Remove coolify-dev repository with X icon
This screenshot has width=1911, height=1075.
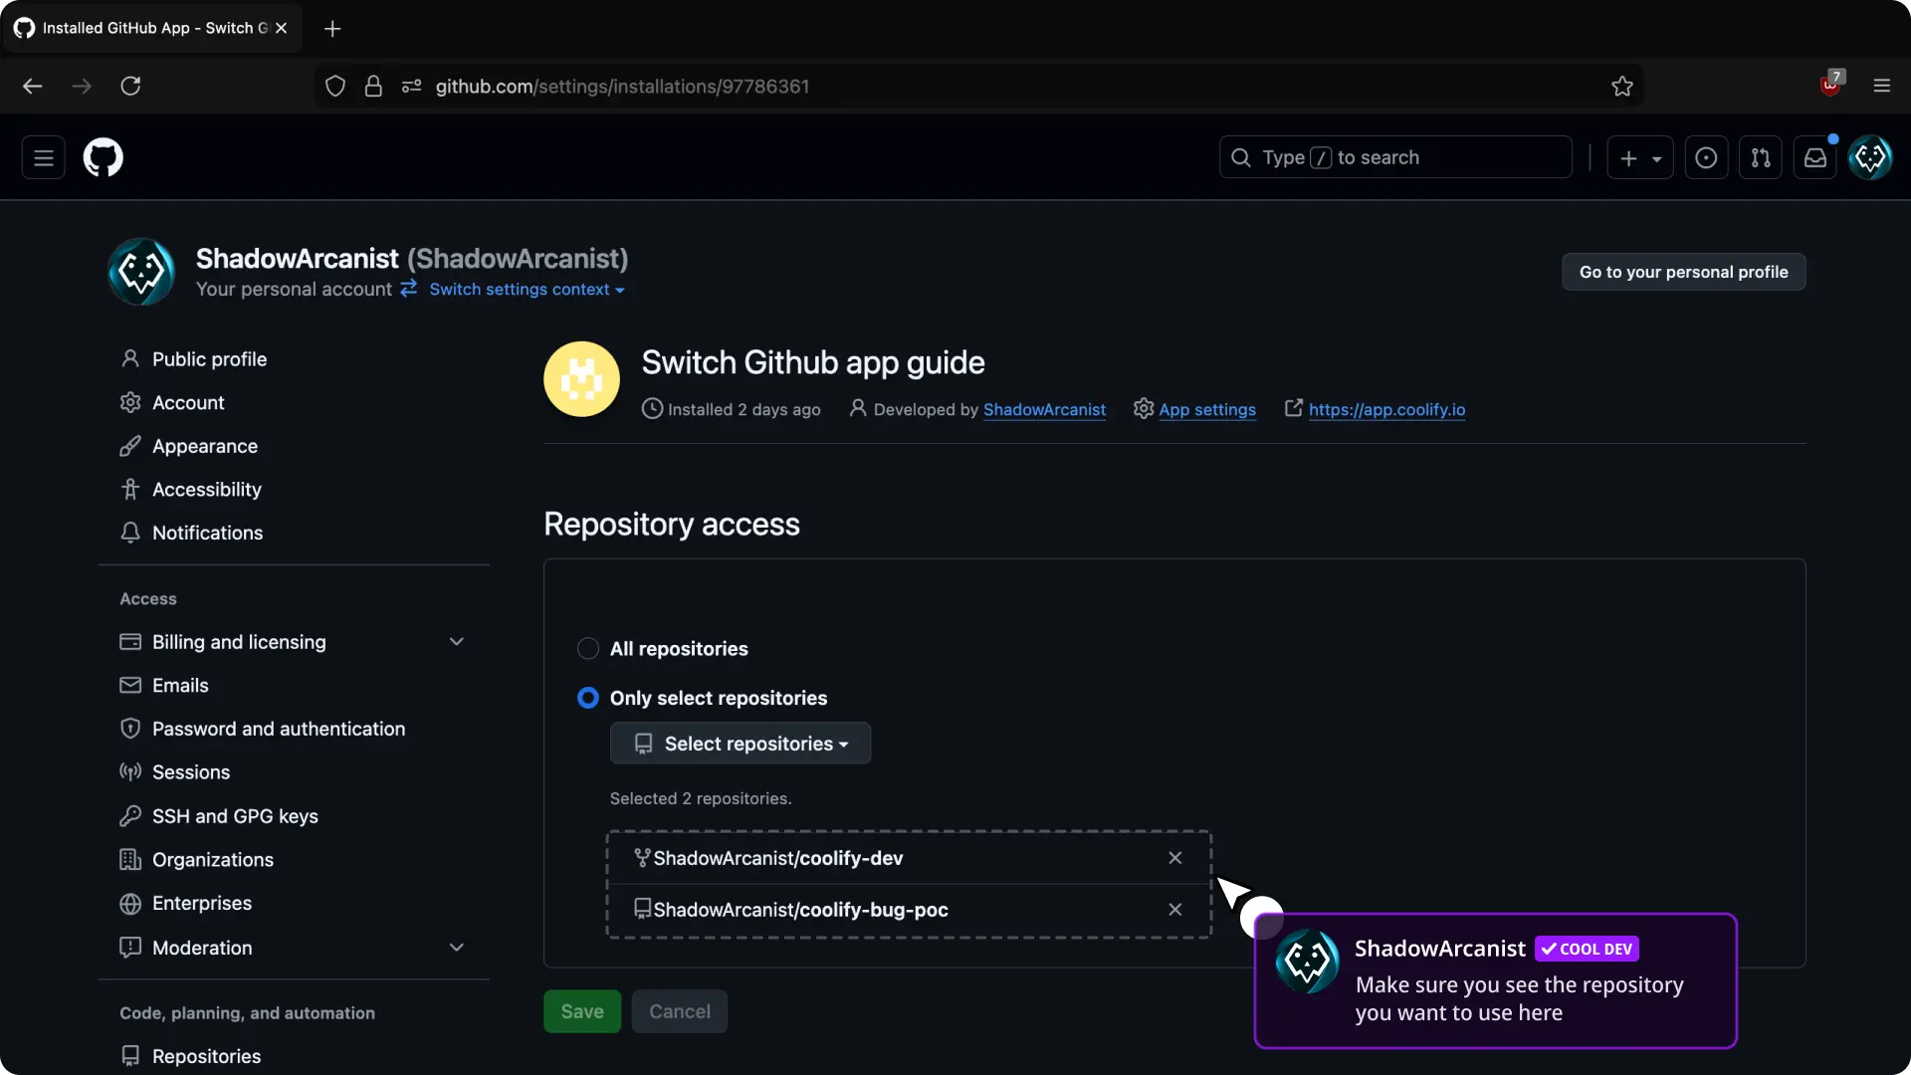[1174, 858]
